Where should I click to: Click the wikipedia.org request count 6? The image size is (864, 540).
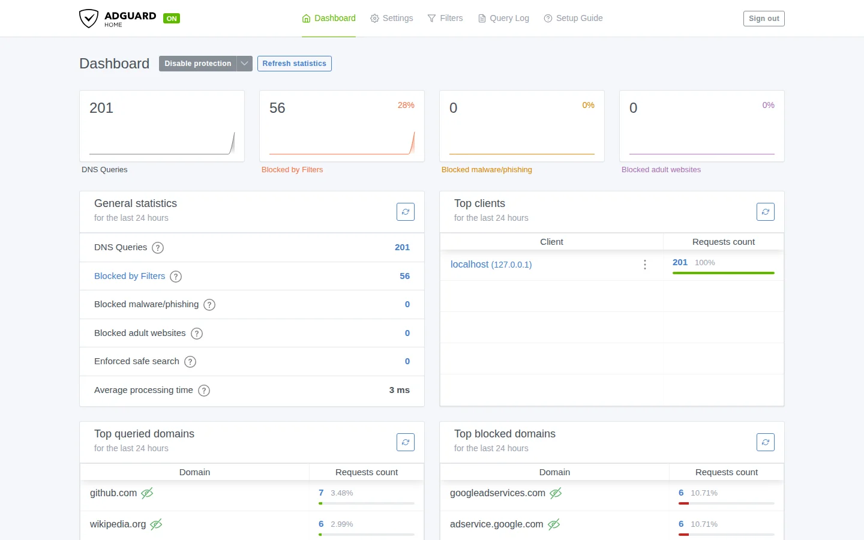click(321, 524)
